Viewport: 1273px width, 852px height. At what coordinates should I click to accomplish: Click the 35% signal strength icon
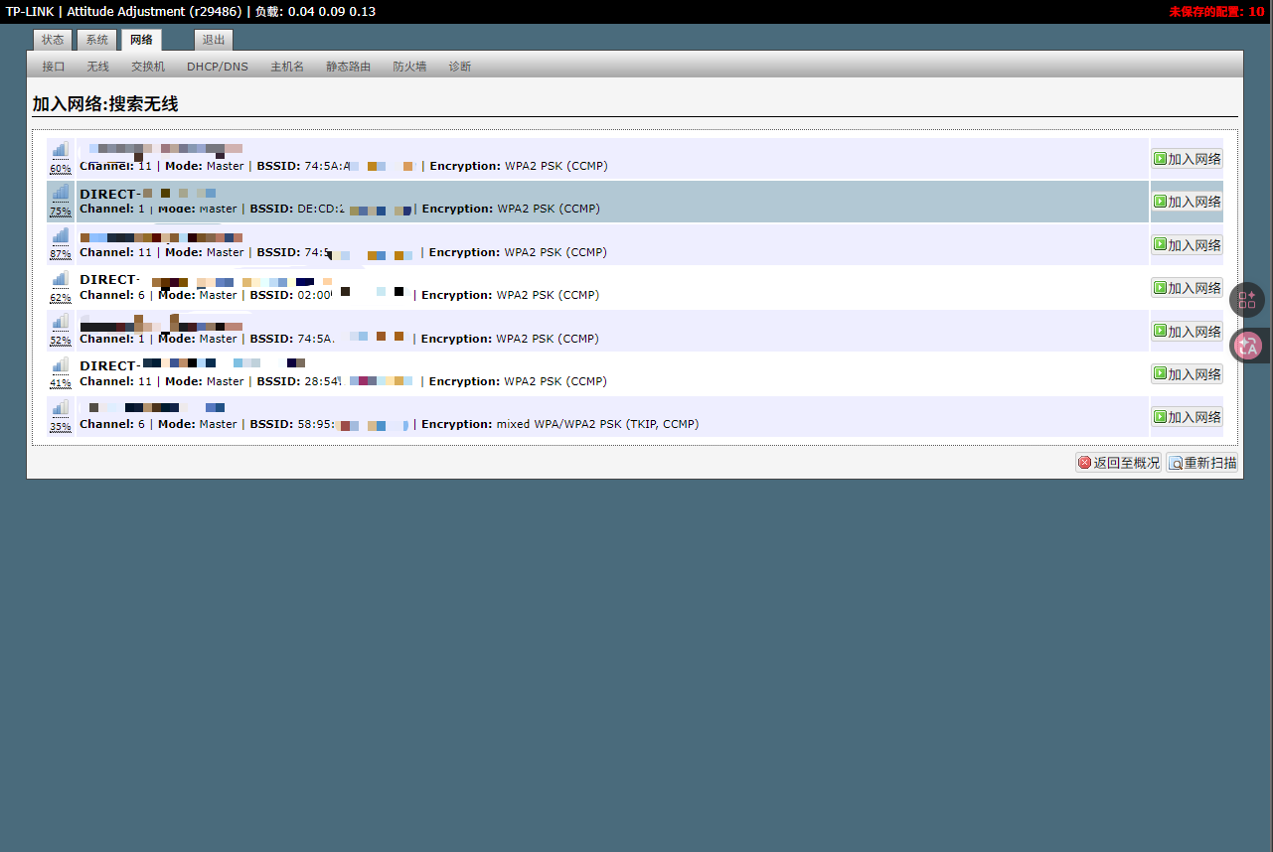point(61,407)
